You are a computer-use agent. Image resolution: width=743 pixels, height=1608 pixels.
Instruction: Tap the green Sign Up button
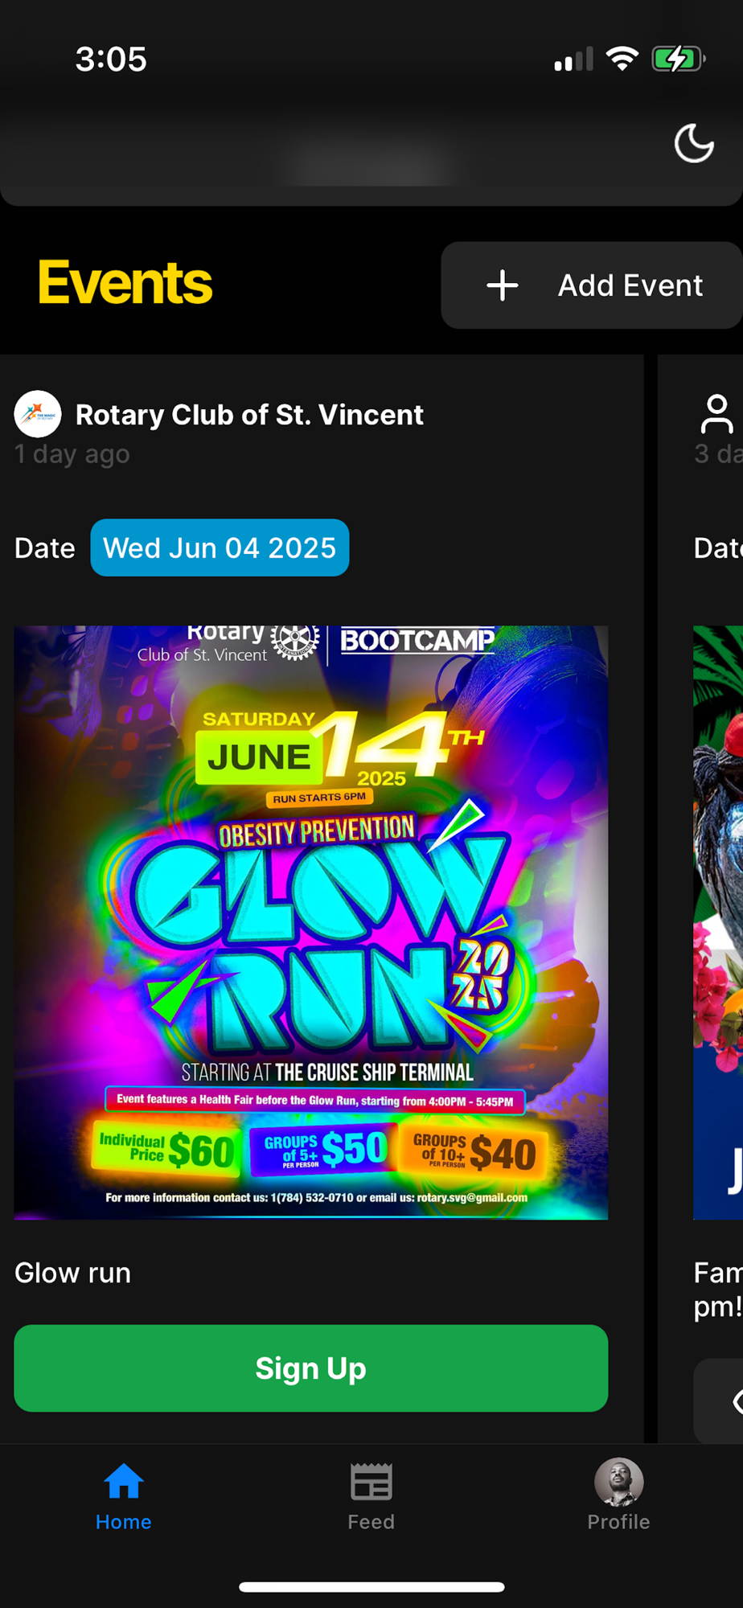(311, 1368)
